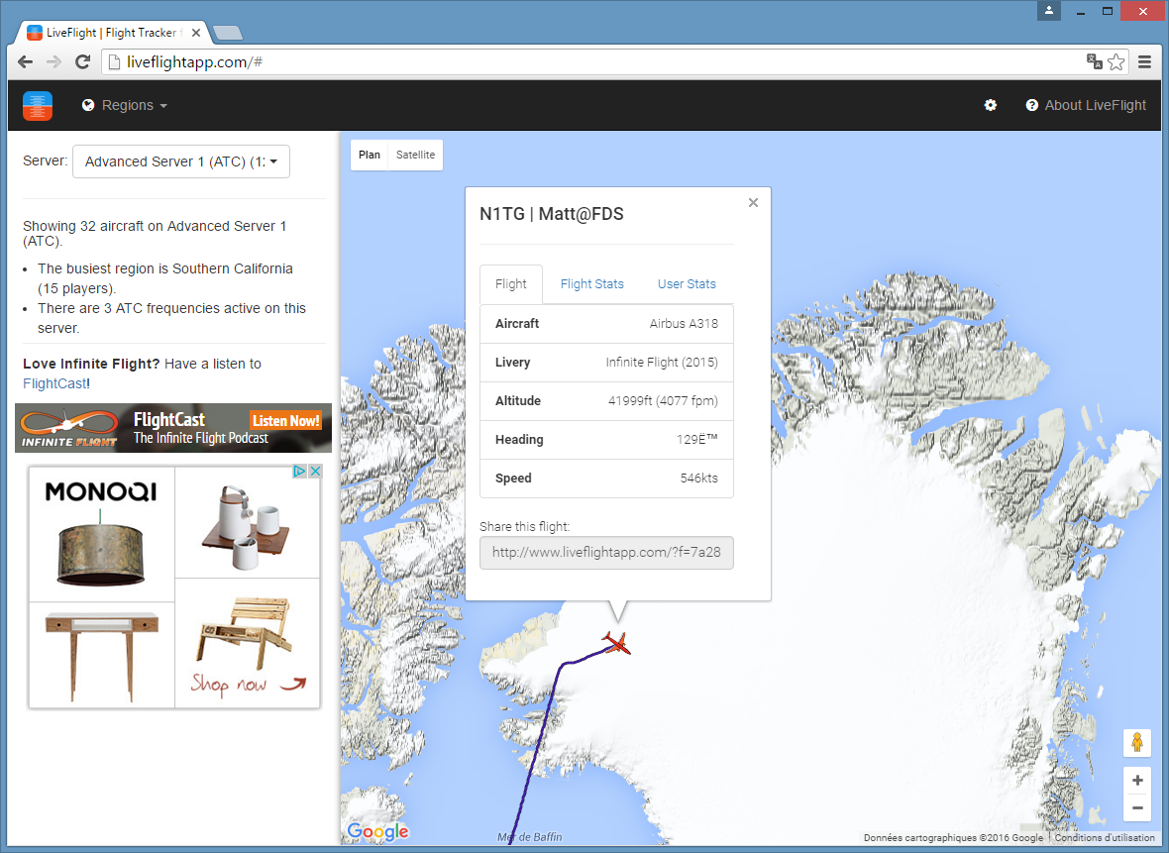
Task: Open the AdChoices icon on the ad
Action: [x=299, y=472]
